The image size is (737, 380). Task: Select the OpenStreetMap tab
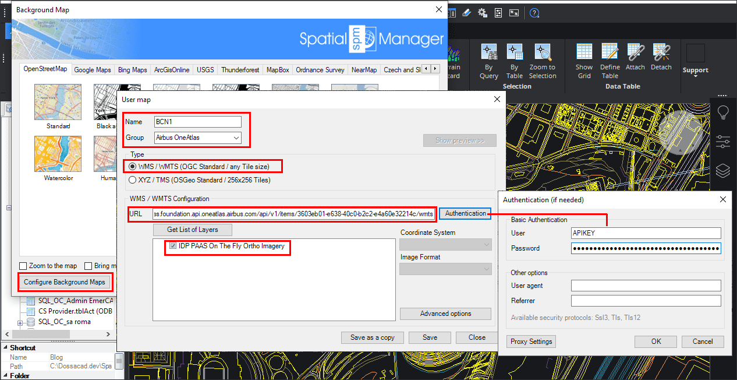click(45, 69)
